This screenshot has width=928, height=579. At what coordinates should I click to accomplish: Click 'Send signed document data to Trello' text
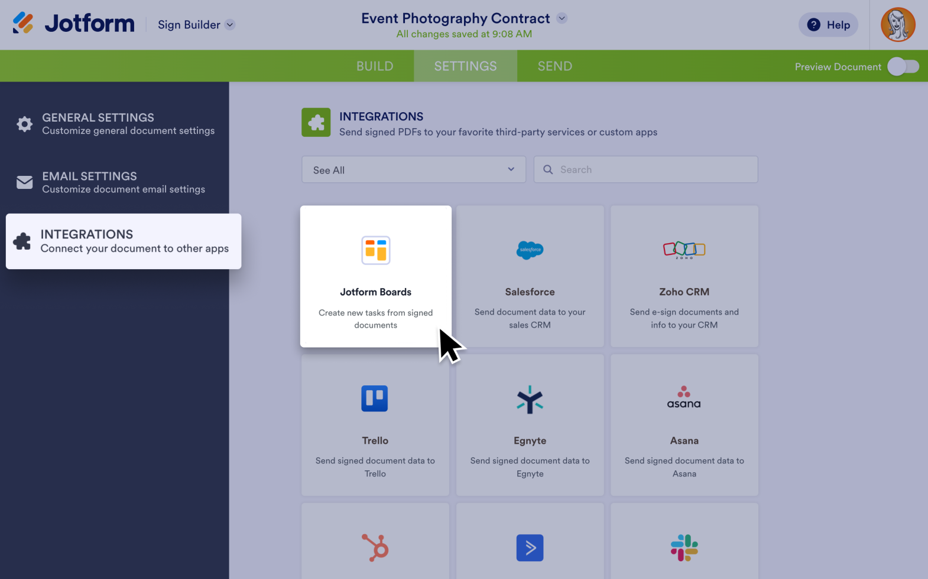375,467
